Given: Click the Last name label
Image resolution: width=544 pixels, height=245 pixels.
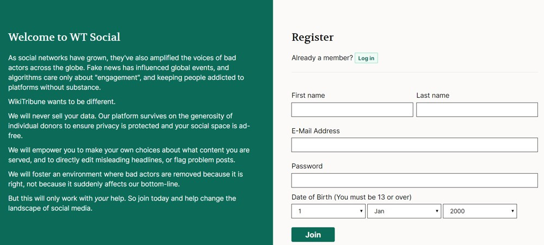Looking at the screenshot, I should (x=432, y=96).
